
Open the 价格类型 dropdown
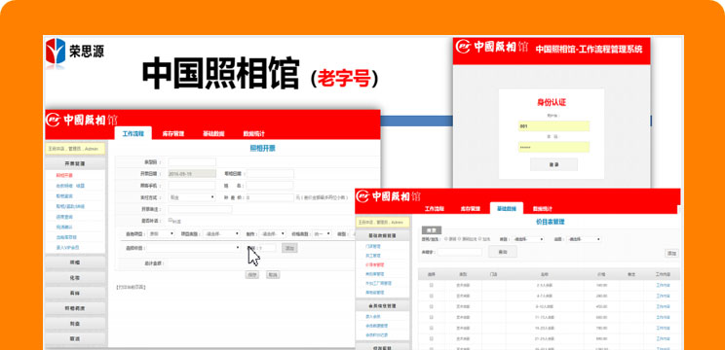coord(322,233)
